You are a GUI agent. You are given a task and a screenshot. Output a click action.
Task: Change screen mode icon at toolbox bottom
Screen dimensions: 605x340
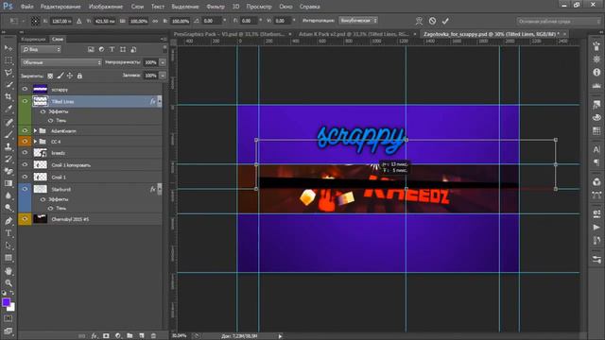click(x=9, y=331)
